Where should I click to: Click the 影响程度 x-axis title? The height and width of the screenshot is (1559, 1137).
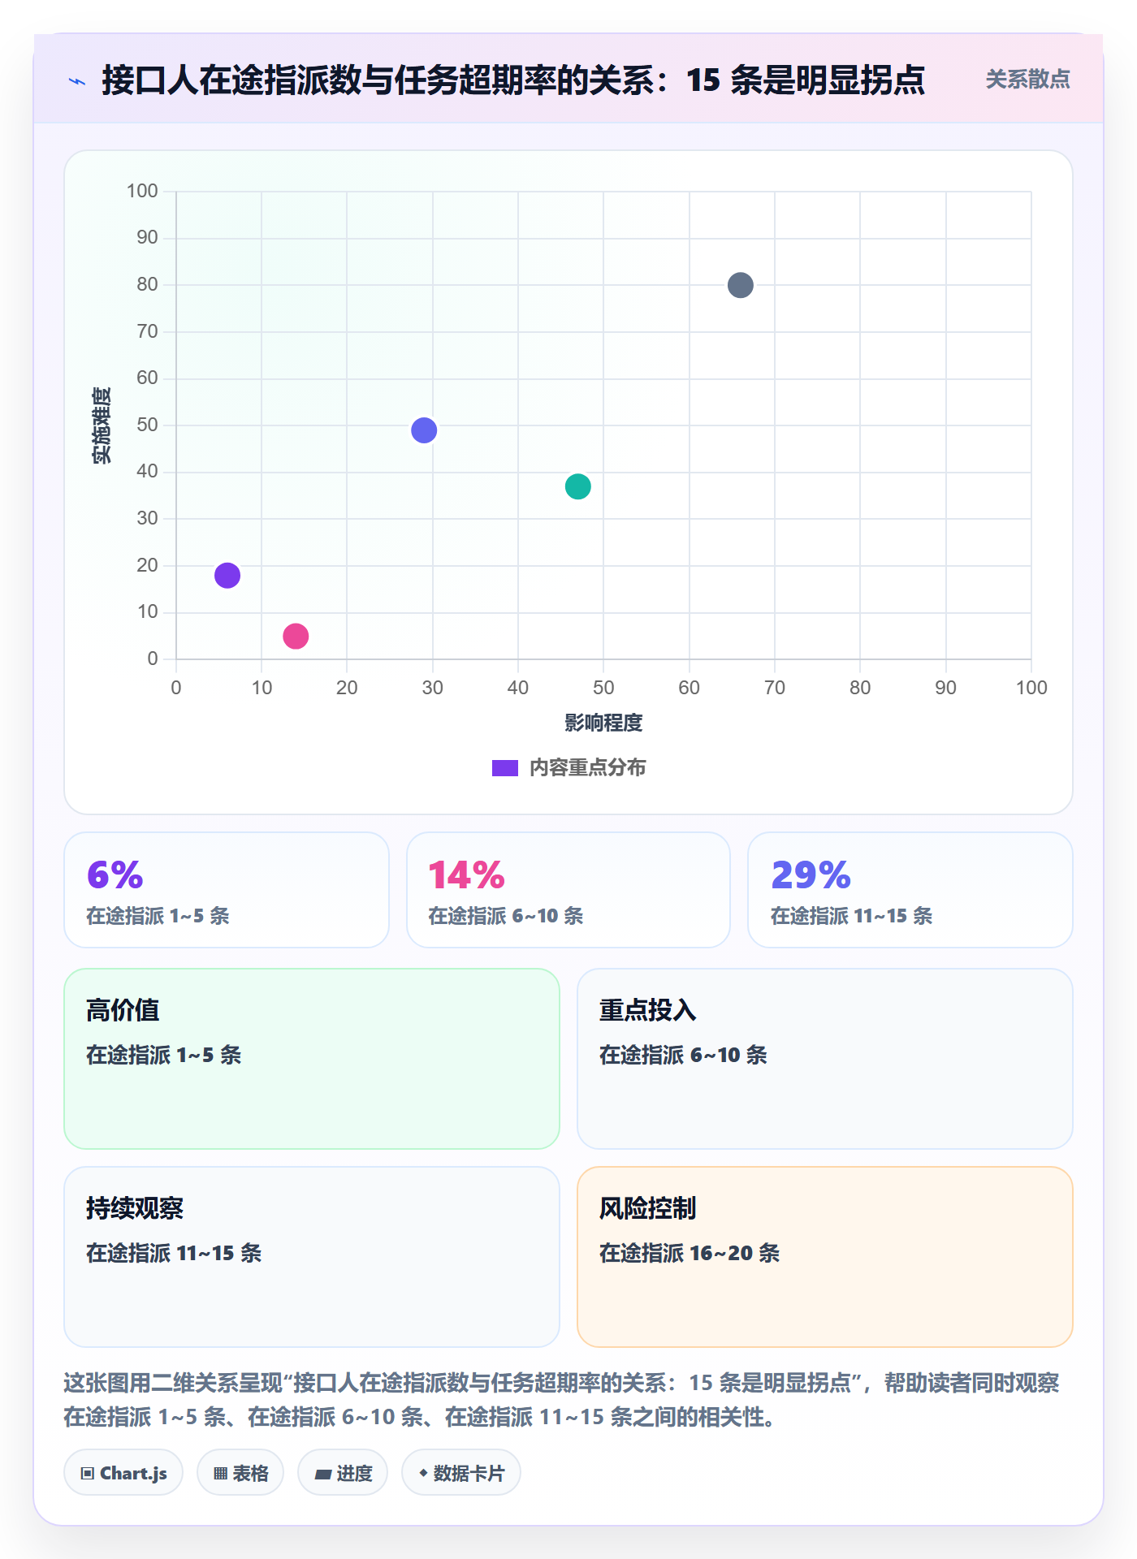pyautogui.click(x=603, y=723)
